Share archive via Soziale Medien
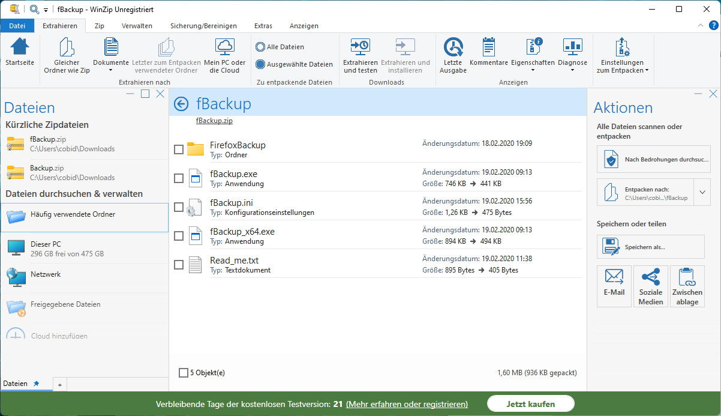 tap(650, 286)
